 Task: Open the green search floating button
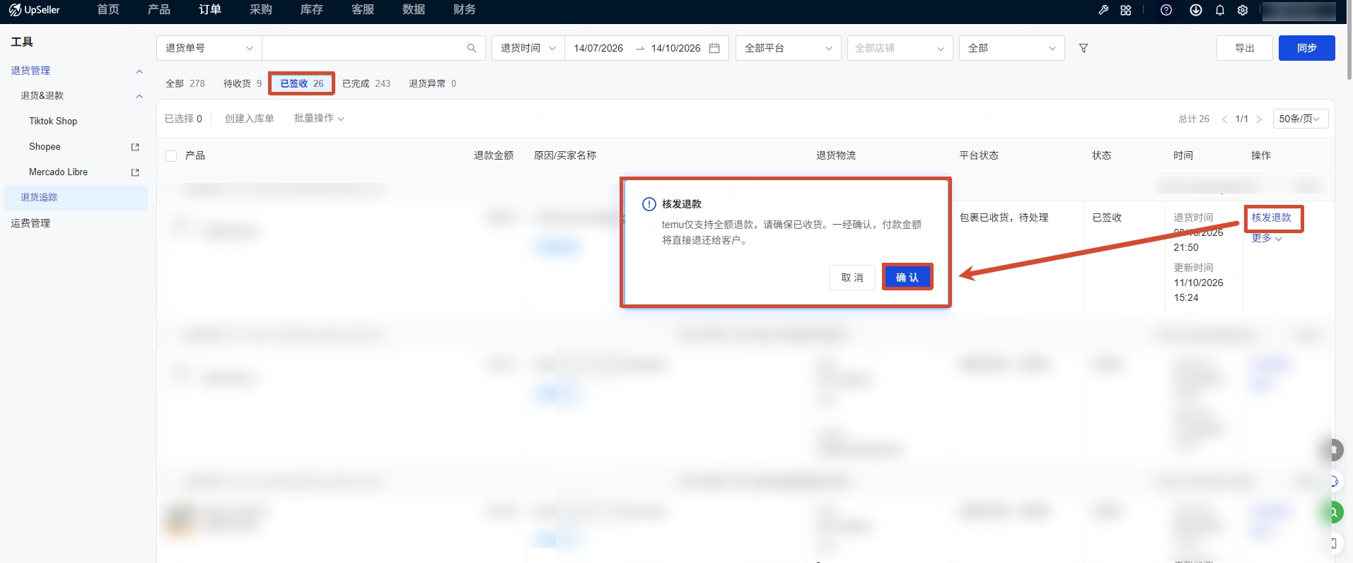tap(1333, 512)
